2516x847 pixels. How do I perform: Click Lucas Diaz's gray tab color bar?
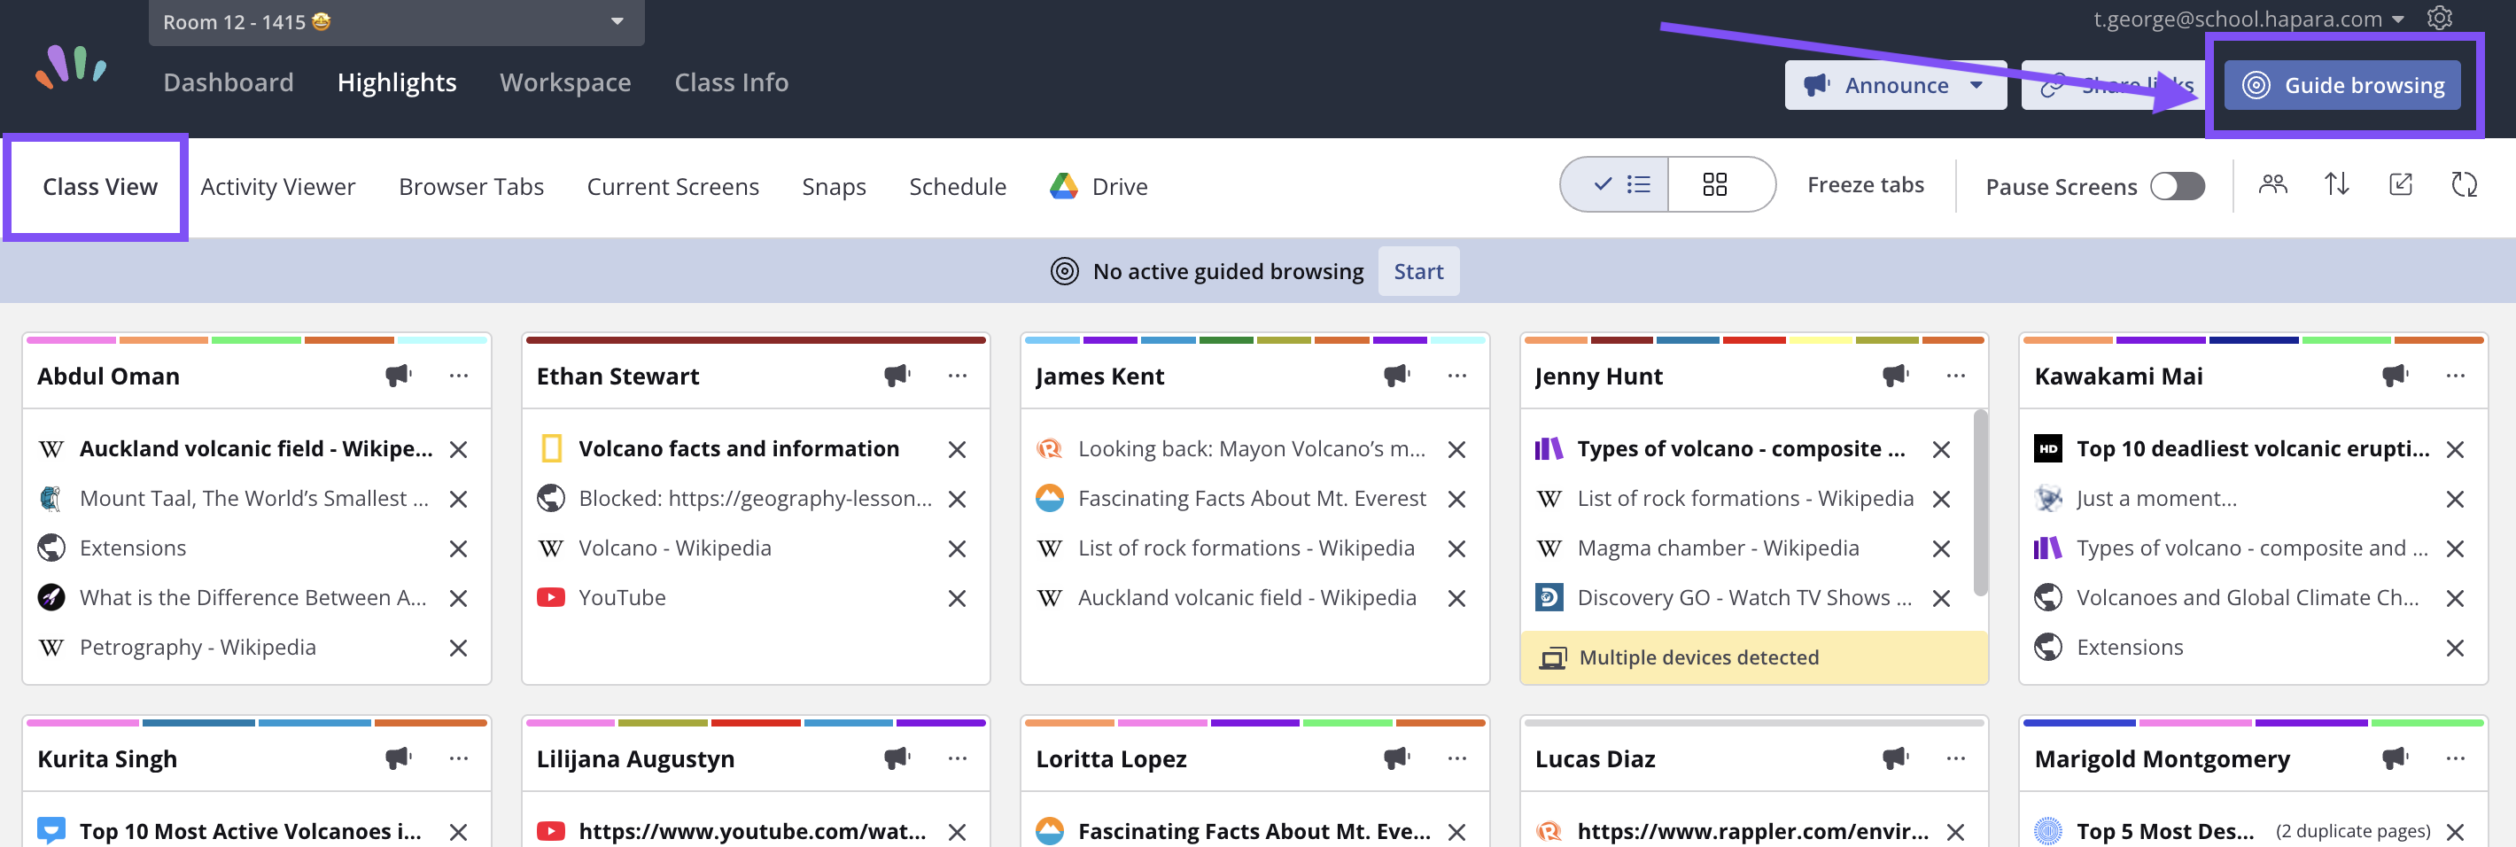coord(1754,723)
